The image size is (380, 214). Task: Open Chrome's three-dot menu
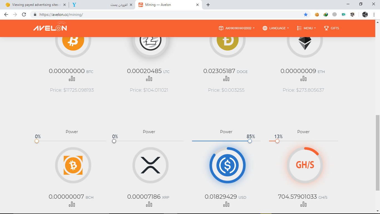[x=374, y=14]
